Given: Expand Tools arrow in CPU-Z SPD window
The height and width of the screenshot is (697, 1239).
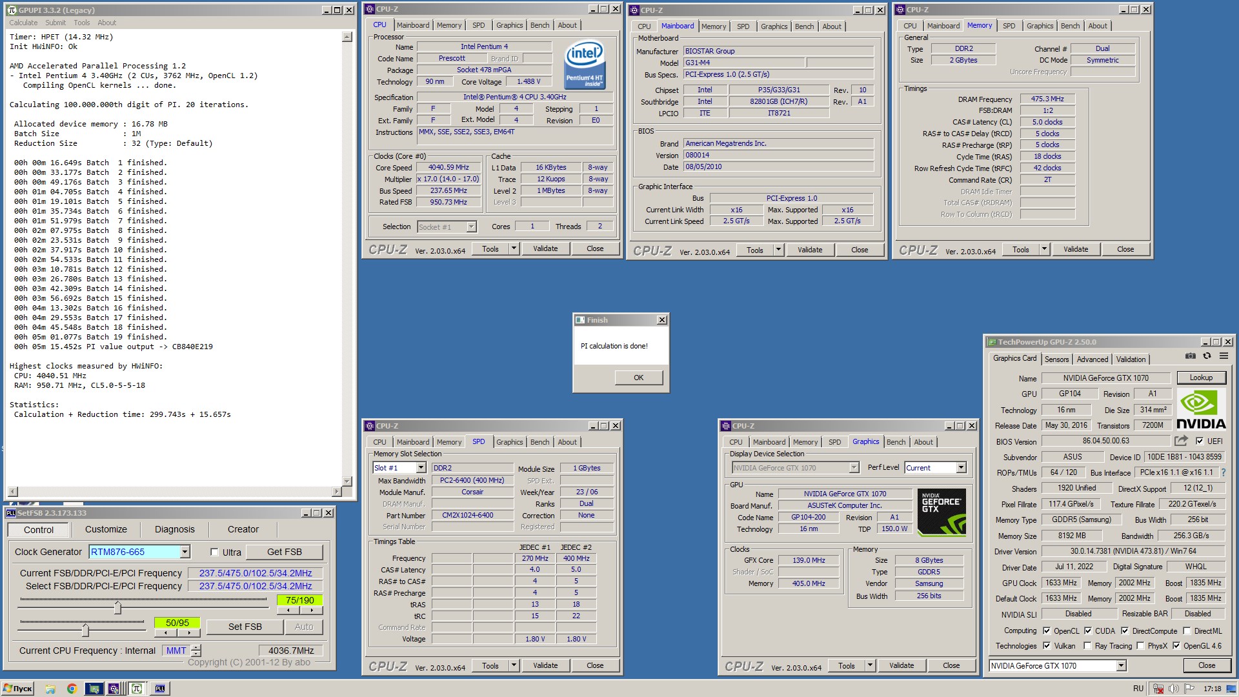Looking at the screenshot, I should [514, 665].
